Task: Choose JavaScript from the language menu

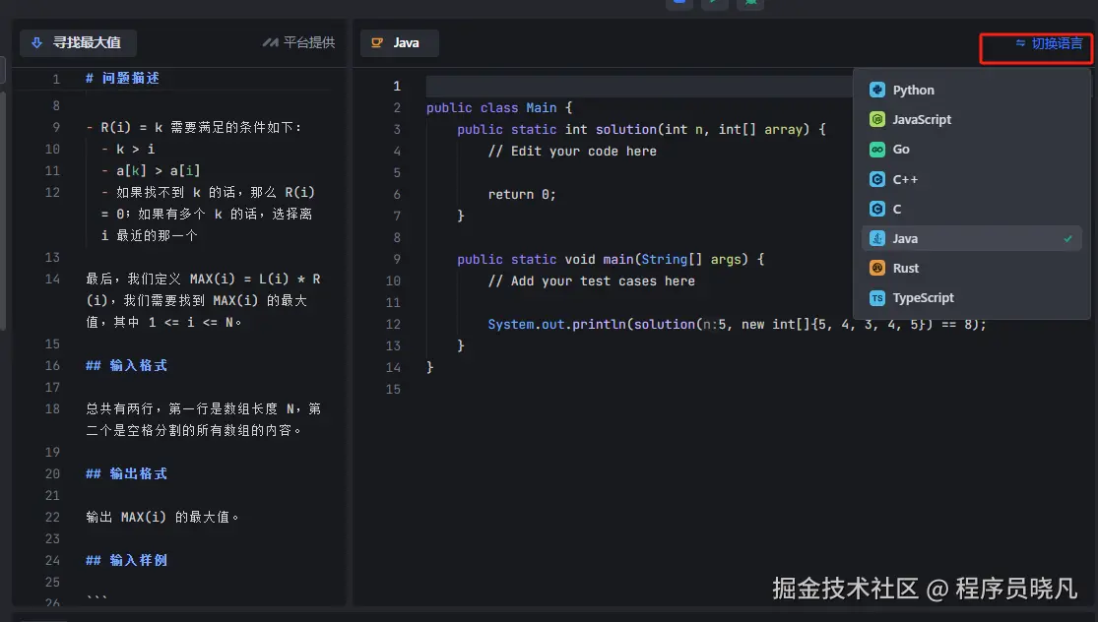Action: (x=971, y=120)
